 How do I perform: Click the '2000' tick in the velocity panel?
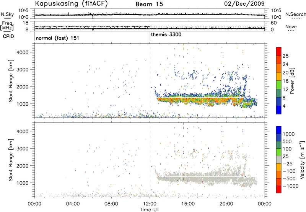point(23,166)
